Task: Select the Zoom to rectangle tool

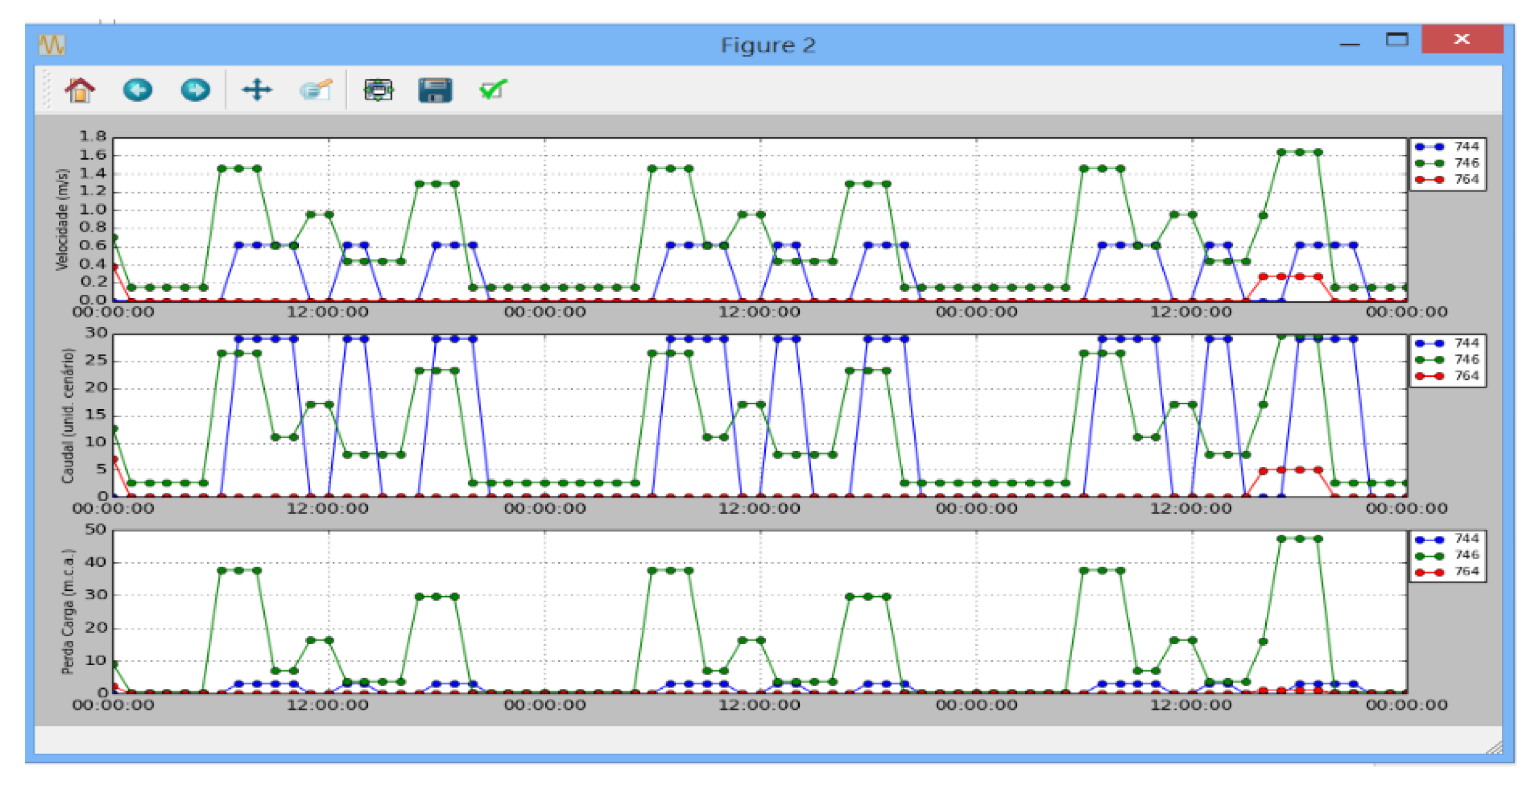Action: click(315, 91)
